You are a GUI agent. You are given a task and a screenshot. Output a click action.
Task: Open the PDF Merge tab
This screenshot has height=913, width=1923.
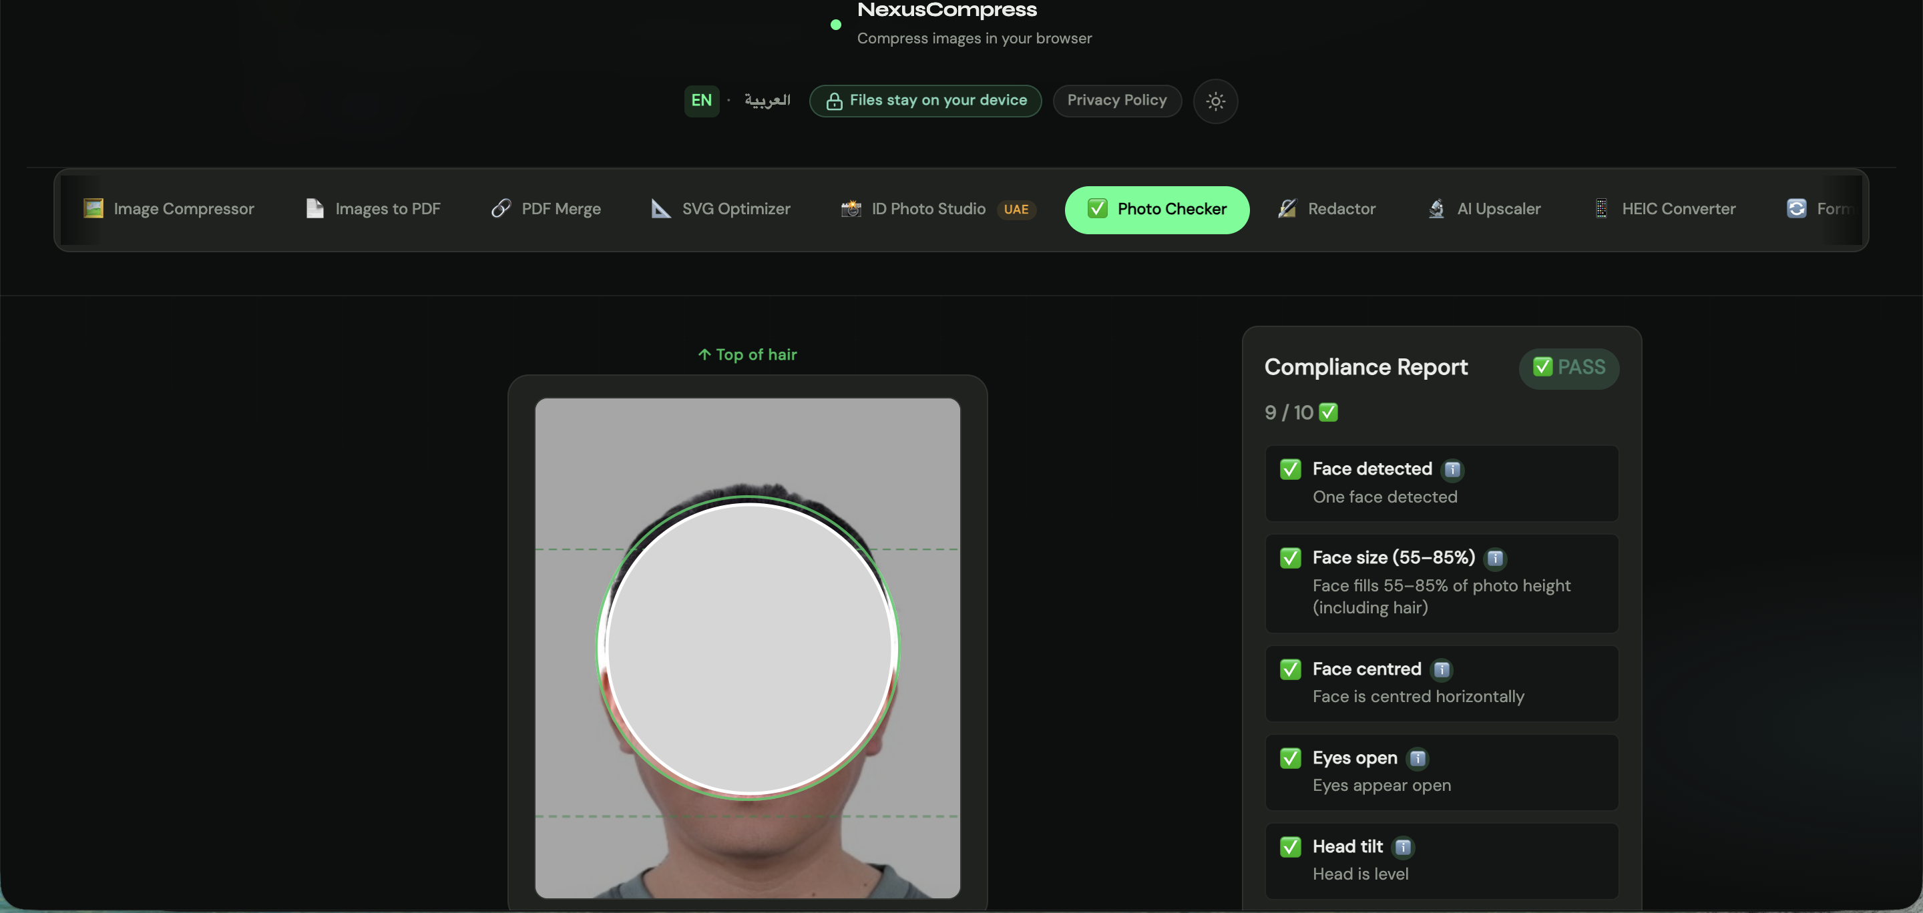[546, 209]
